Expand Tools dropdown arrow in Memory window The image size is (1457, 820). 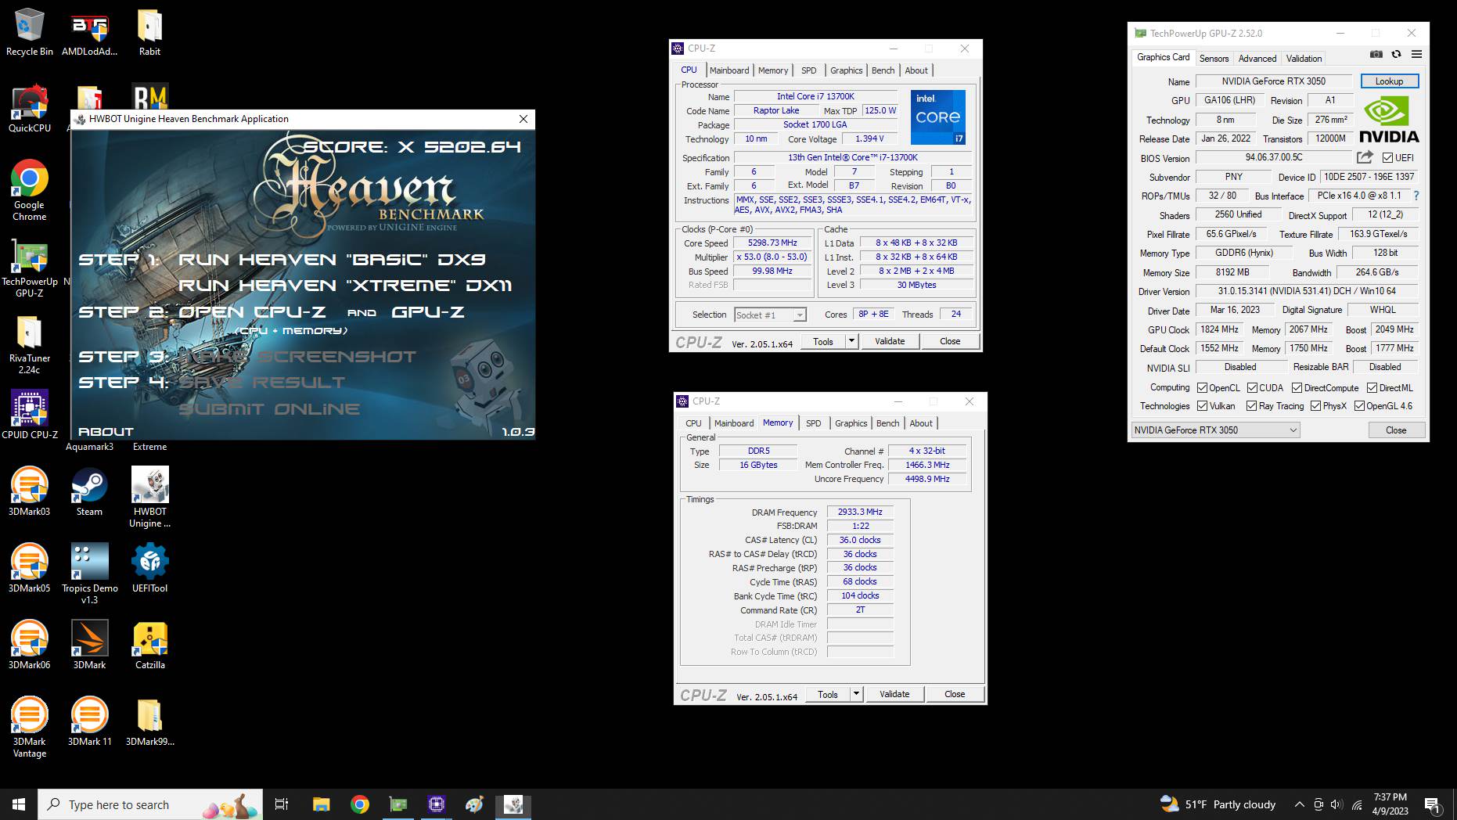856,694
